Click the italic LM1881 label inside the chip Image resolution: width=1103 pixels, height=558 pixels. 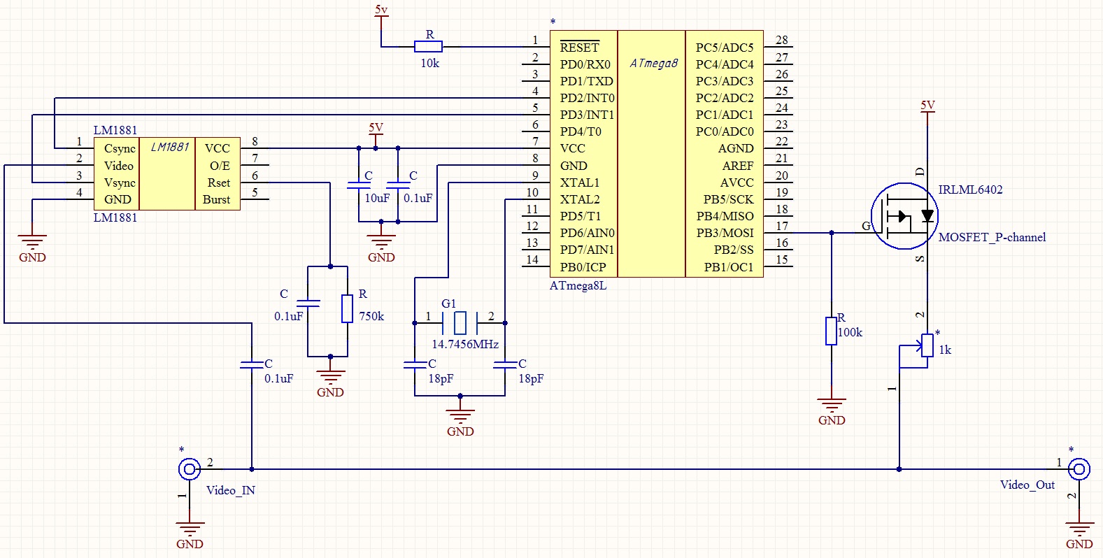point(170,147)
